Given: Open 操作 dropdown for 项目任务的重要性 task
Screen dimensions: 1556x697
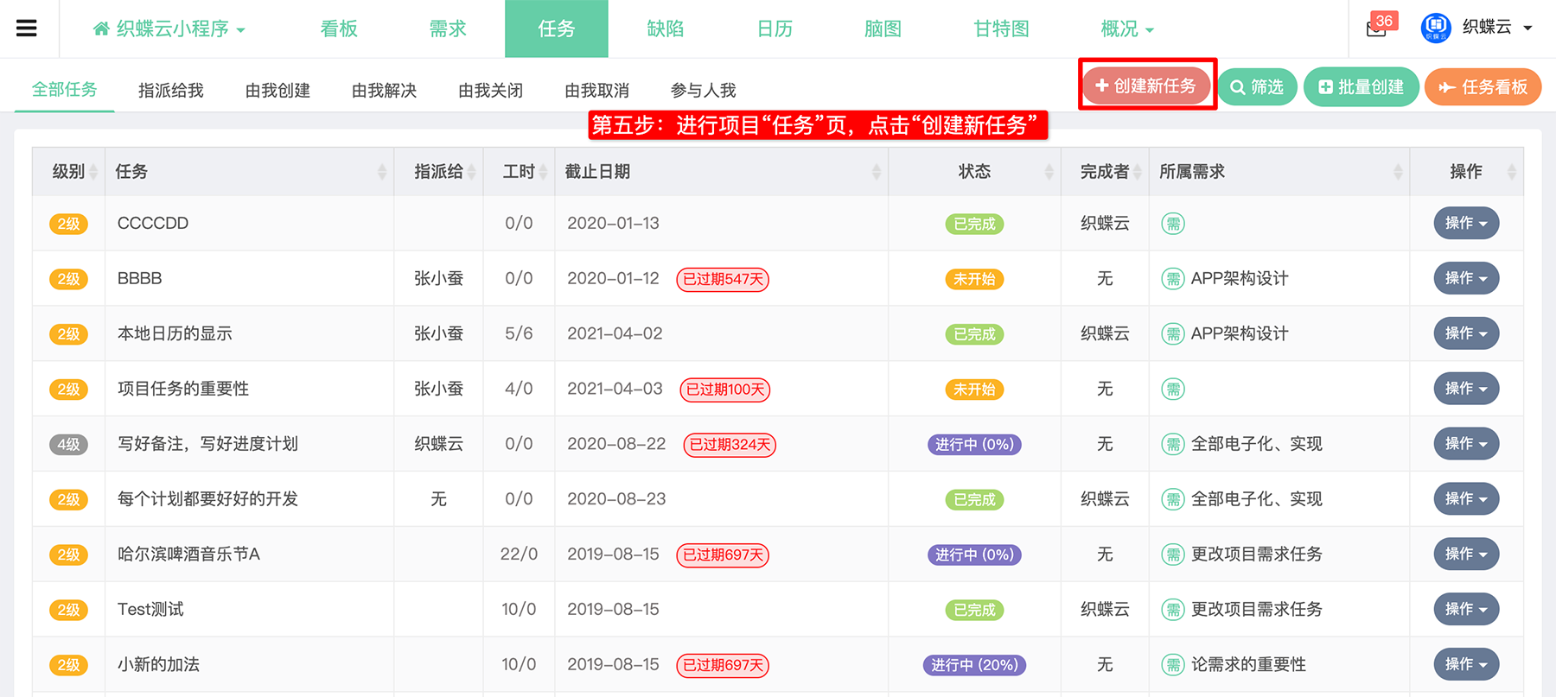Looking at the screenshot, I should pos(1466,389).
